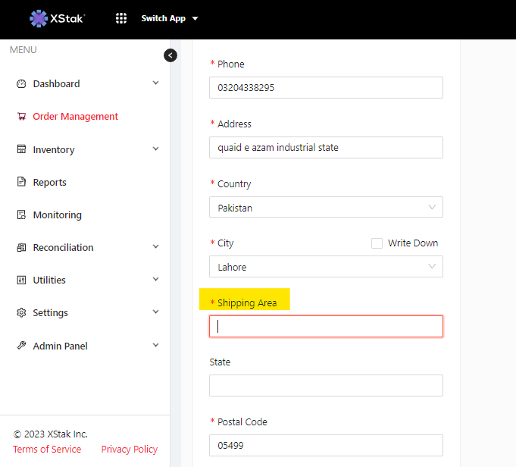
Task: Click the Admin Panel wrench icon
Action: click(21, 346)
